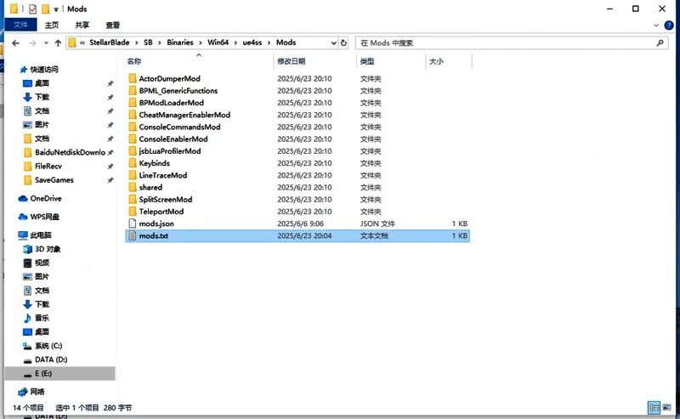Select the mods.json file

pos(156,224)
